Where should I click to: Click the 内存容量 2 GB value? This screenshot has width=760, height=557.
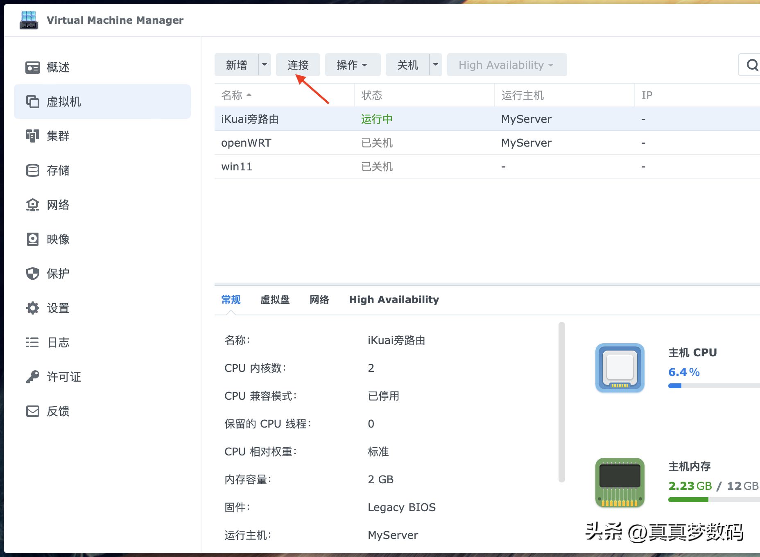click(380, 480)
